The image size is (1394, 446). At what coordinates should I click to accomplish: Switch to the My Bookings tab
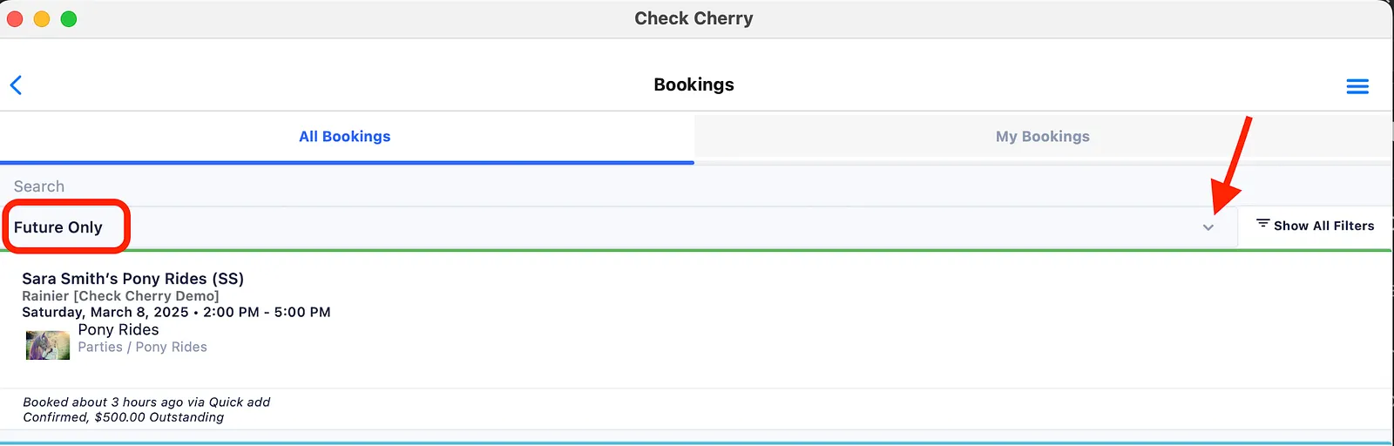click(1043, 137)
